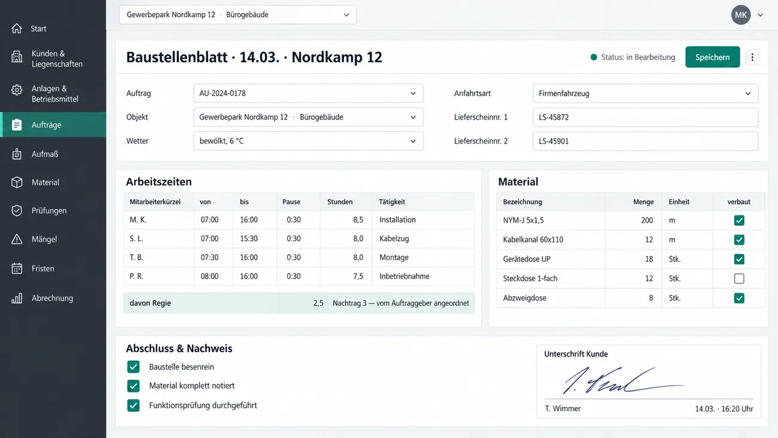Open the Wetter dropdown
The height and width of the screenshot is (438, 778).
pyautogui.click(x=308, y=141)
